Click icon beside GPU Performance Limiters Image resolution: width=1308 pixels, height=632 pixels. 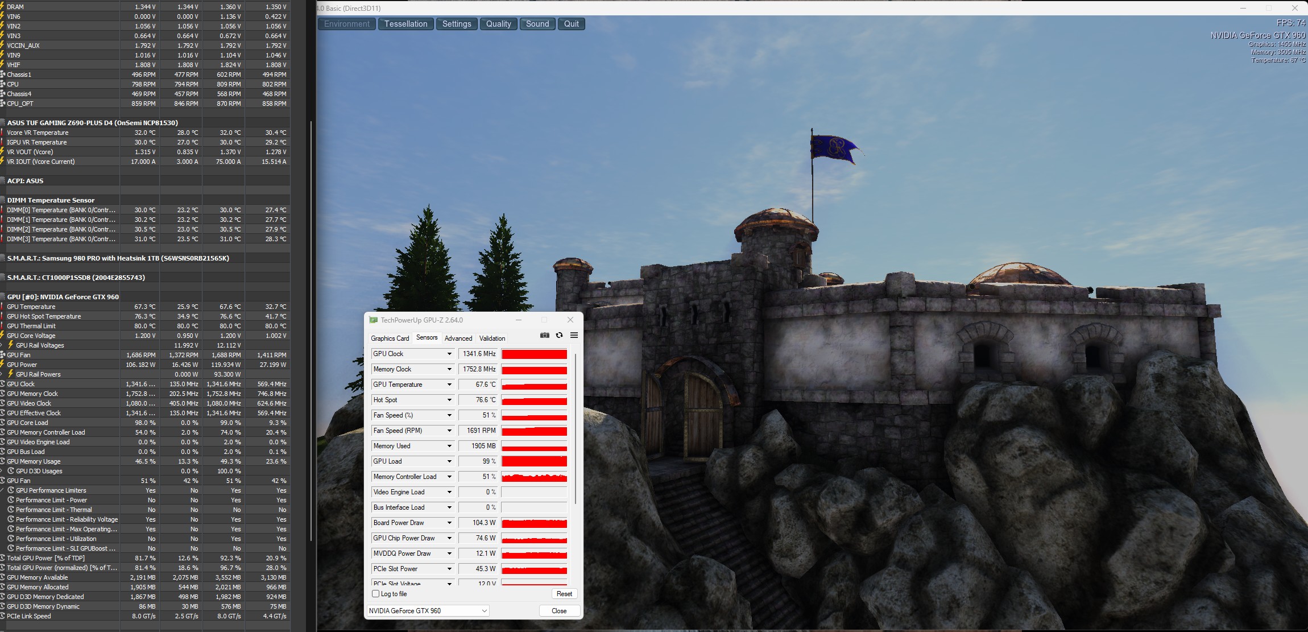pyautogui.click(x=11, y=490)
